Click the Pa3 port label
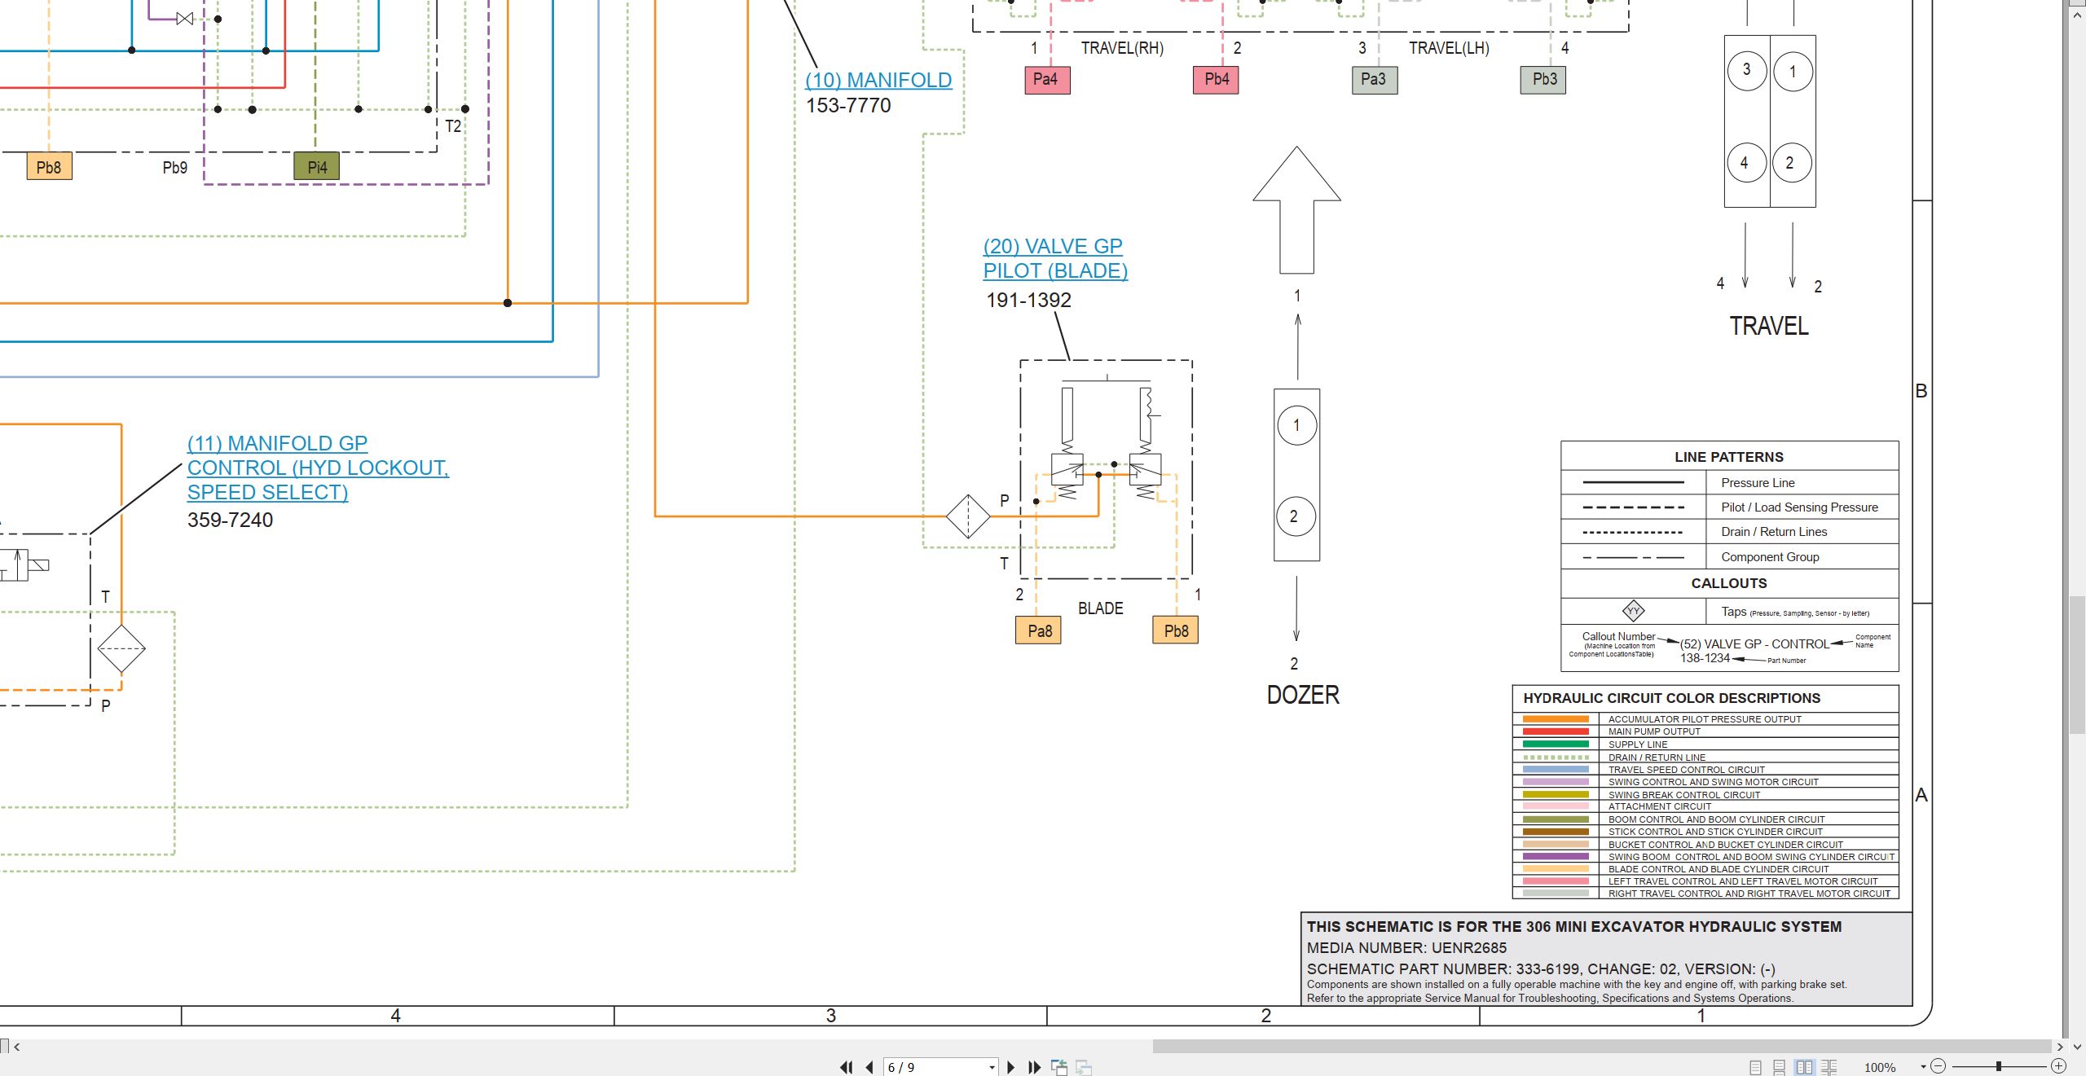The width and height of the screenshot is (2086, 1076). (1375, 79)
